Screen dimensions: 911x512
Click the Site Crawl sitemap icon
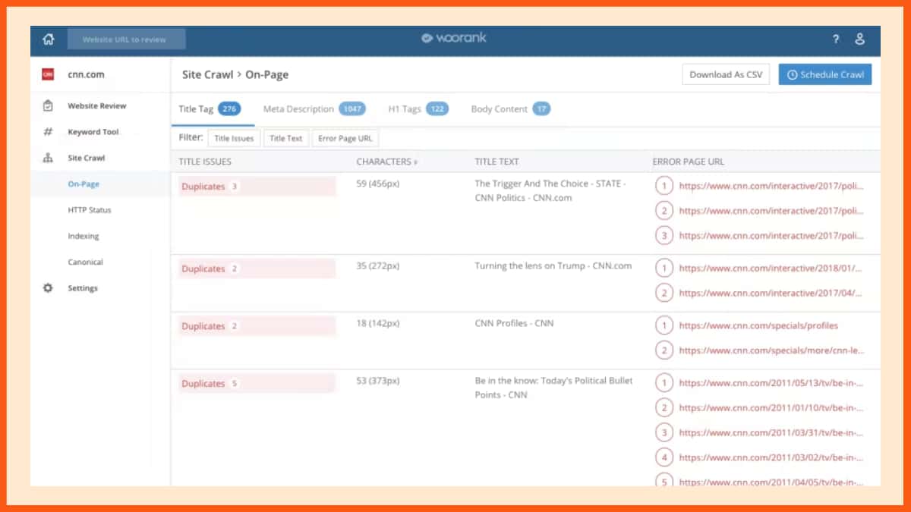pyautogui.click(x=48, y=159)
